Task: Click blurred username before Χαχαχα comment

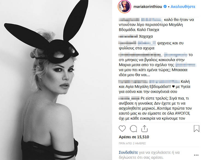Action: coord(128,36)
